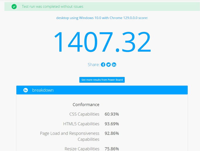This screenshot has width=200, height=151.
Task: Click the 1407.32 score number
Action: click(102, 42)
